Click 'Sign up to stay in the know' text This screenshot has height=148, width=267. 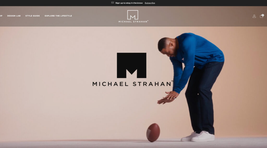coord(129,3)
